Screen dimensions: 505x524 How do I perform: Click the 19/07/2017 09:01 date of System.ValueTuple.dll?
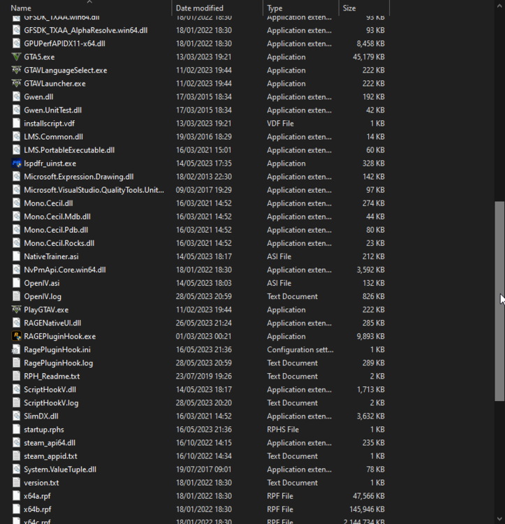(x=204, y=470)
